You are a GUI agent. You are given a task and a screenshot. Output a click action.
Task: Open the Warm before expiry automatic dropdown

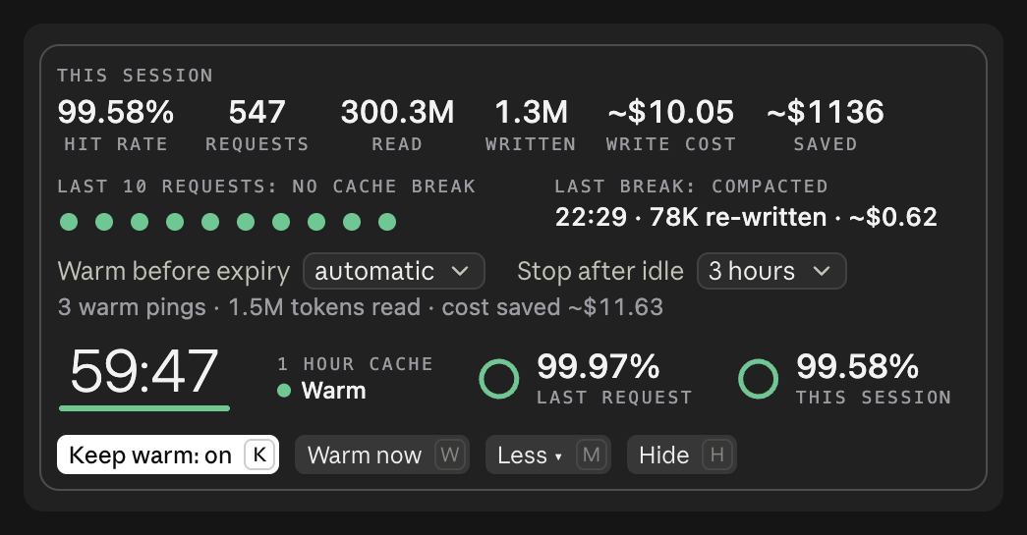(x=394, y=271)
